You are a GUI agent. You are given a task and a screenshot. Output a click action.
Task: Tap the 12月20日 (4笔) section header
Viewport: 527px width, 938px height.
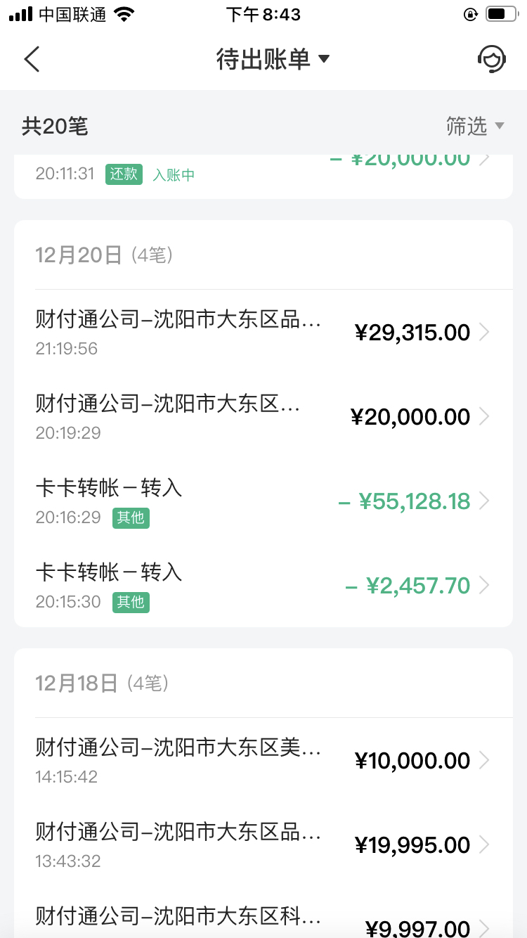pos(105,255)
